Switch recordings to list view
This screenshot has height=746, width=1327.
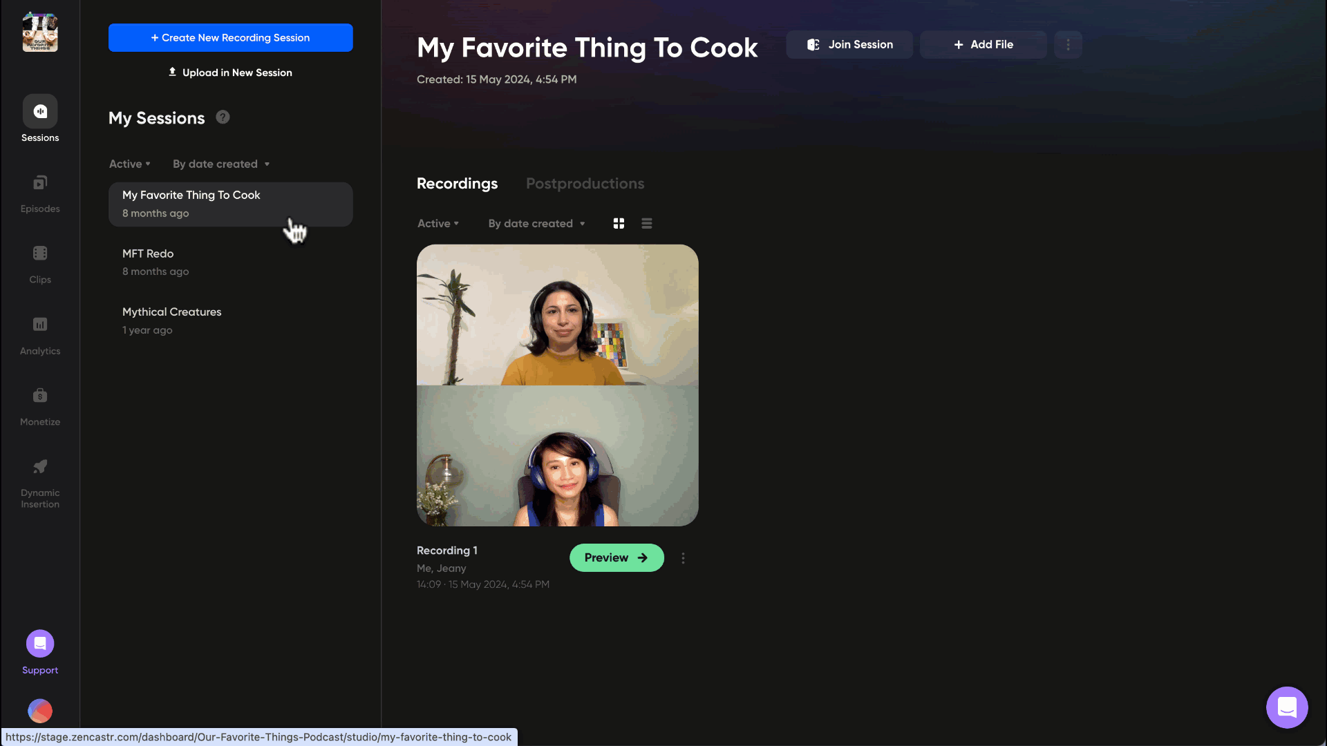tap(647, 223)
